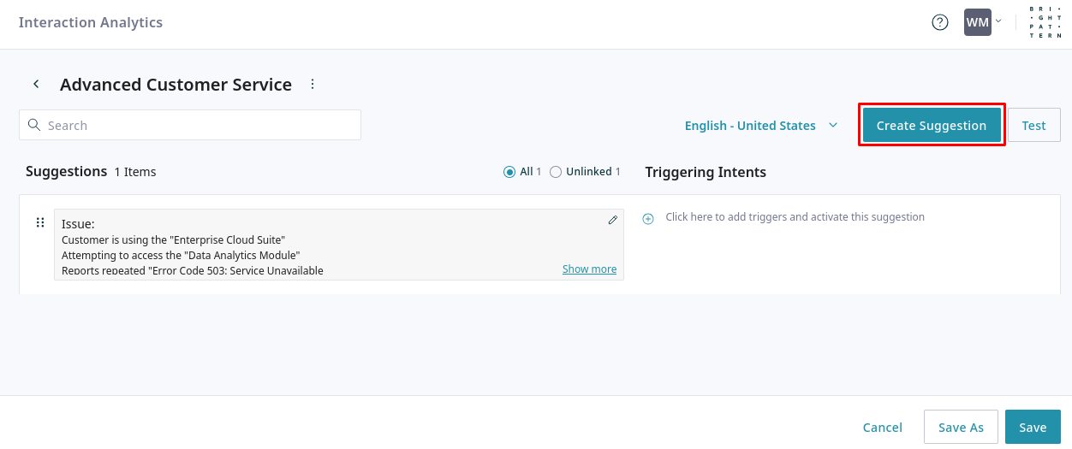Select the All radio button

click(x=509, y=172)
